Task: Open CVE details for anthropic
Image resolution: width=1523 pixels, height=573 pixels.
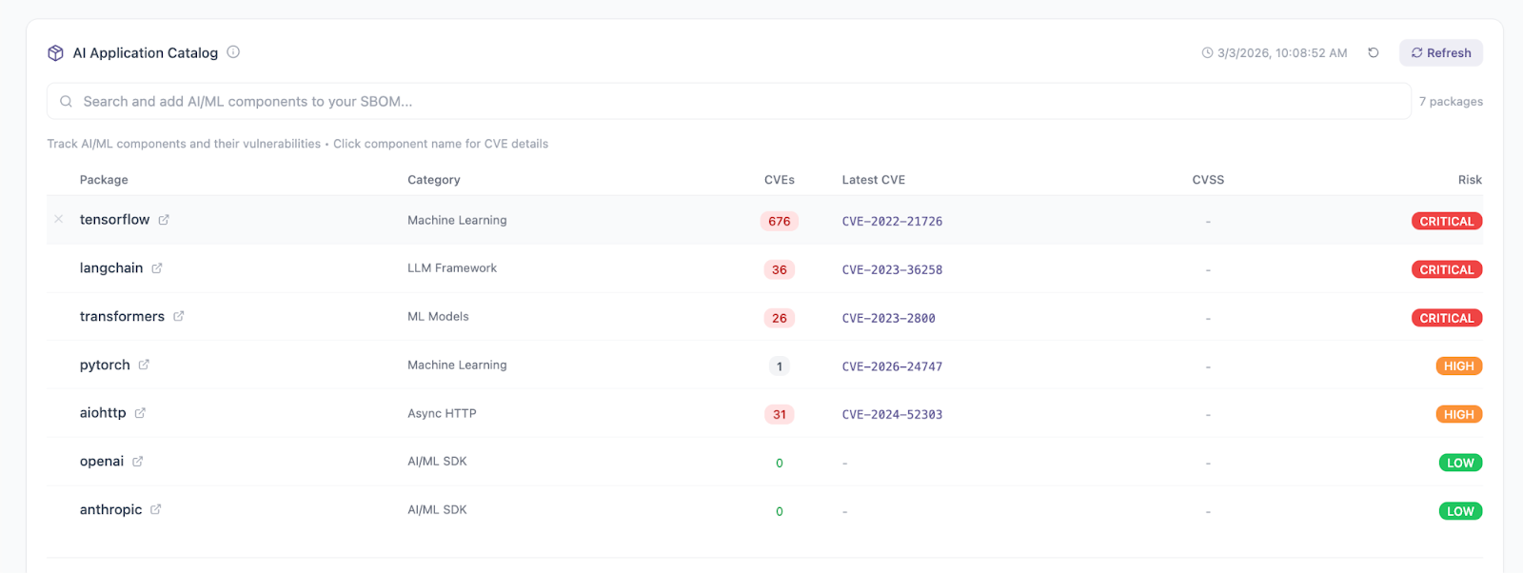Action: pos(110,510)
